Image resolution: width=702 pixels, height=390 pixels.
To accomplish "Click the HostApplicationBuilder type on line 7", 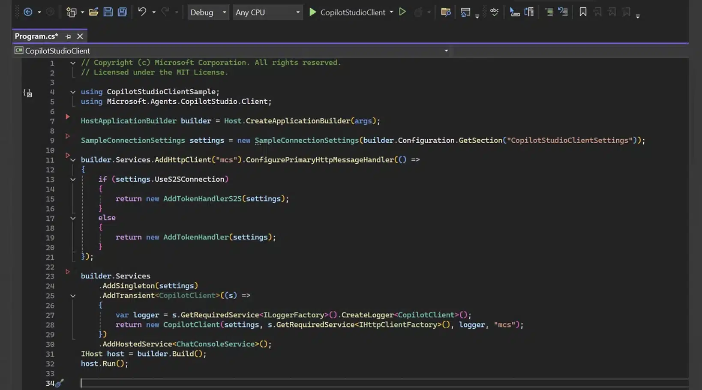I will point(129,121).
